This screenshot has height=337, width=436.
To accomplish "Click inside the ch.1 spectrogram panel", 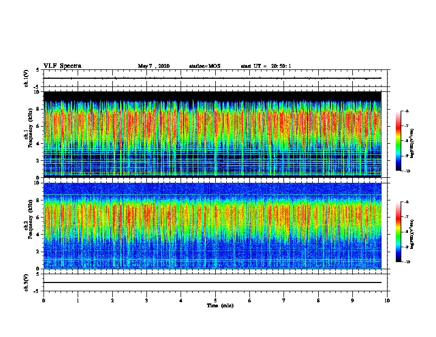I will (212, 134).
